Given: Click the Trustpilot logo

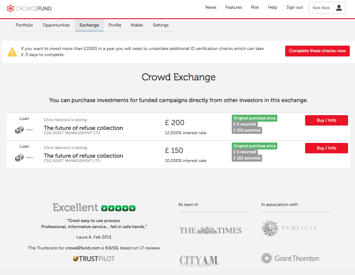Looking at the screenshot, I should (94, 259).
